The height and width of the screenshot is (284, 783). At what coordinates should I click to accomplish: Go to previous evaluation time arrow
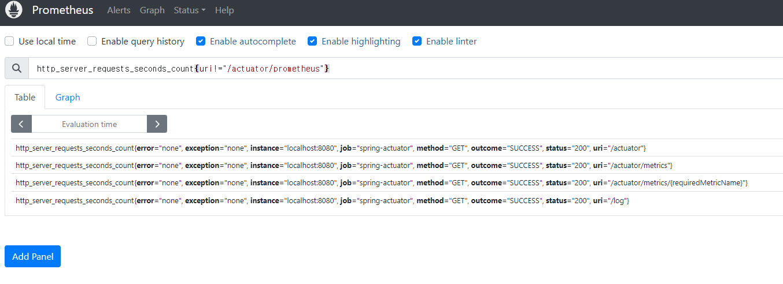[21, 124]
